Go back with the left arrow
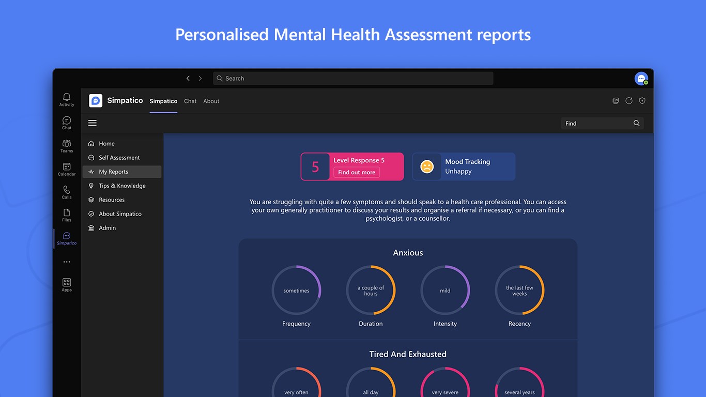This screenshot has height=397, width=706. coord(188,79)
